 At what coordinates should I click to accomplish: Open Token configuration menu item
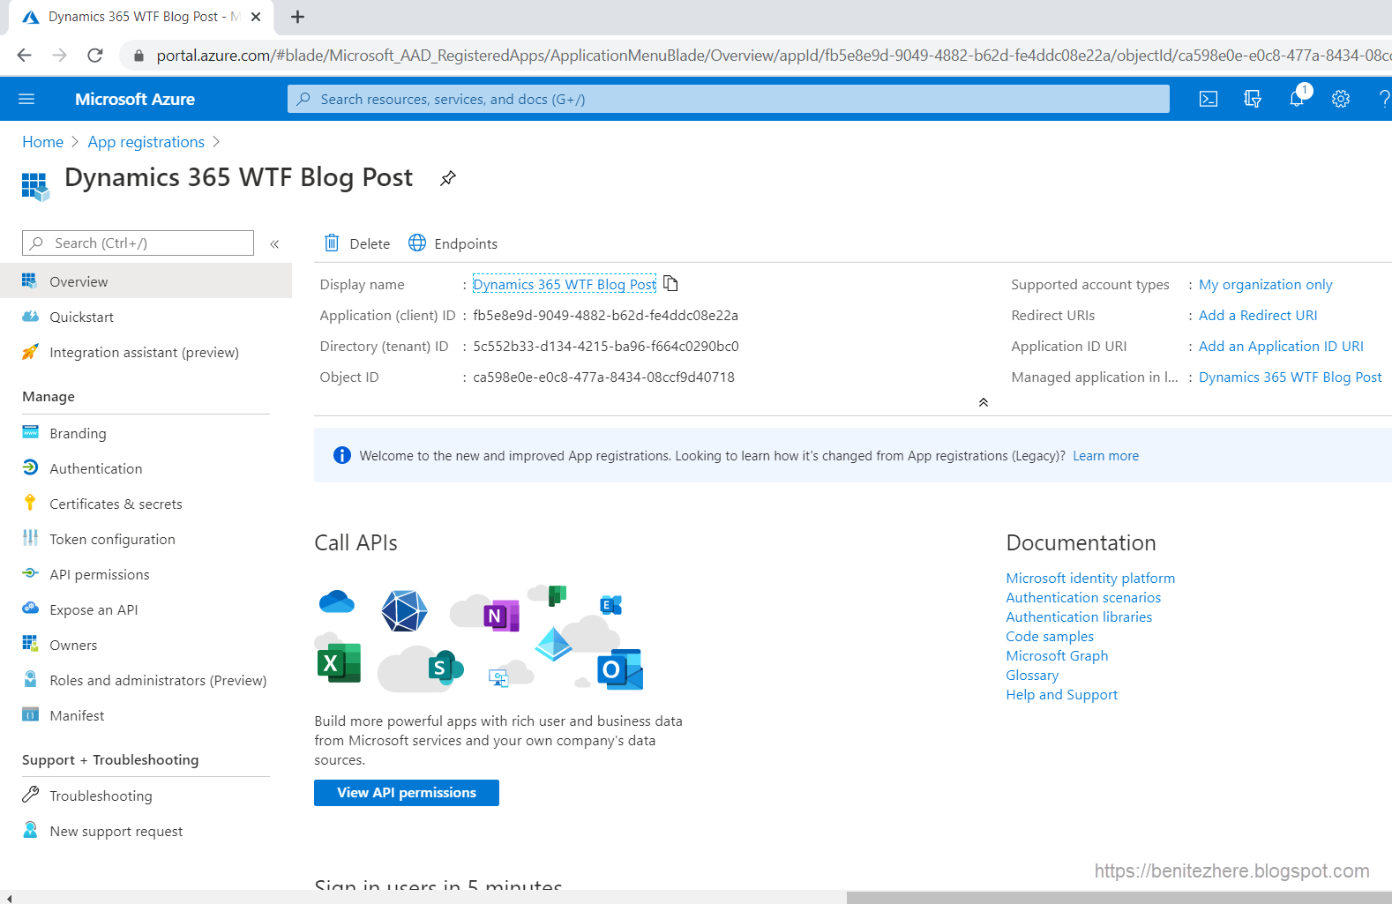112,539
